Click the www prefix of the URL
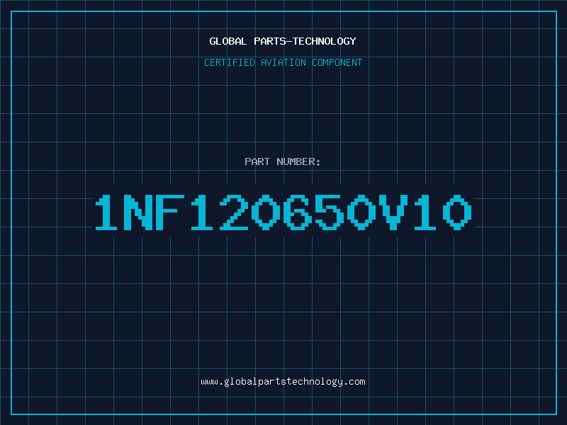Image resolution: width=567 pixels, height=425 pixels. click(210, 382)
